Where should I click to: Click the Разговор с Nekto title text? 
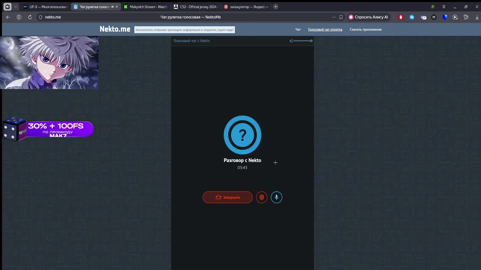(x=242, y=160)
